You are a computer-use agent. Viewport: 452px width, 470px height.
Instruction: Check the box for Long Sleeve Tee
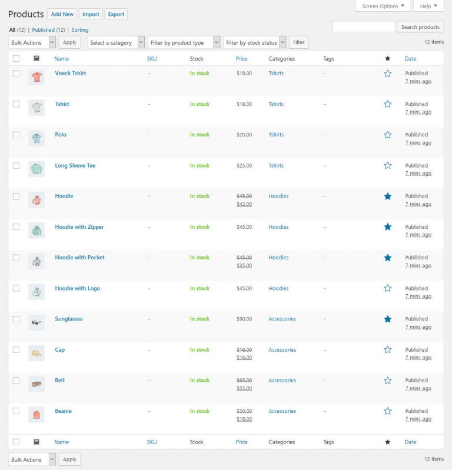[16, 166]
